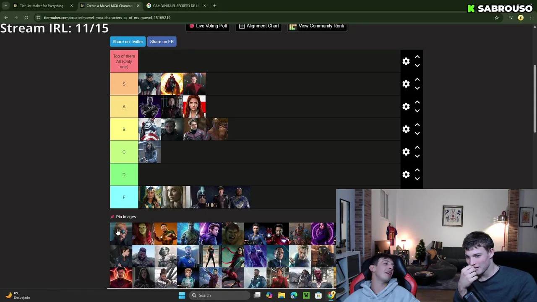The image size is (537, 302).
Task: Open Microsoft Store from the taskbar
Action: coord(318,295)
